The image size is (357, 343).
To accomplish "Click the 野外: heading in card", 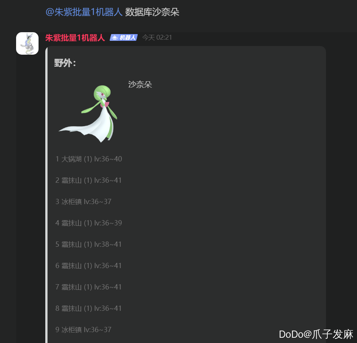I will (65, 63).
